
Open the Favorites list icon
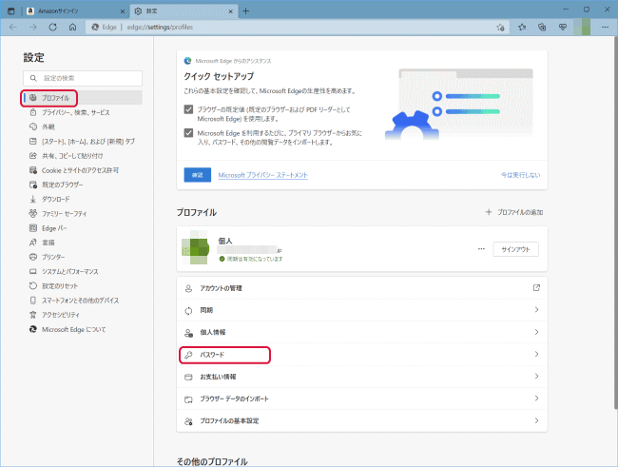522,28
